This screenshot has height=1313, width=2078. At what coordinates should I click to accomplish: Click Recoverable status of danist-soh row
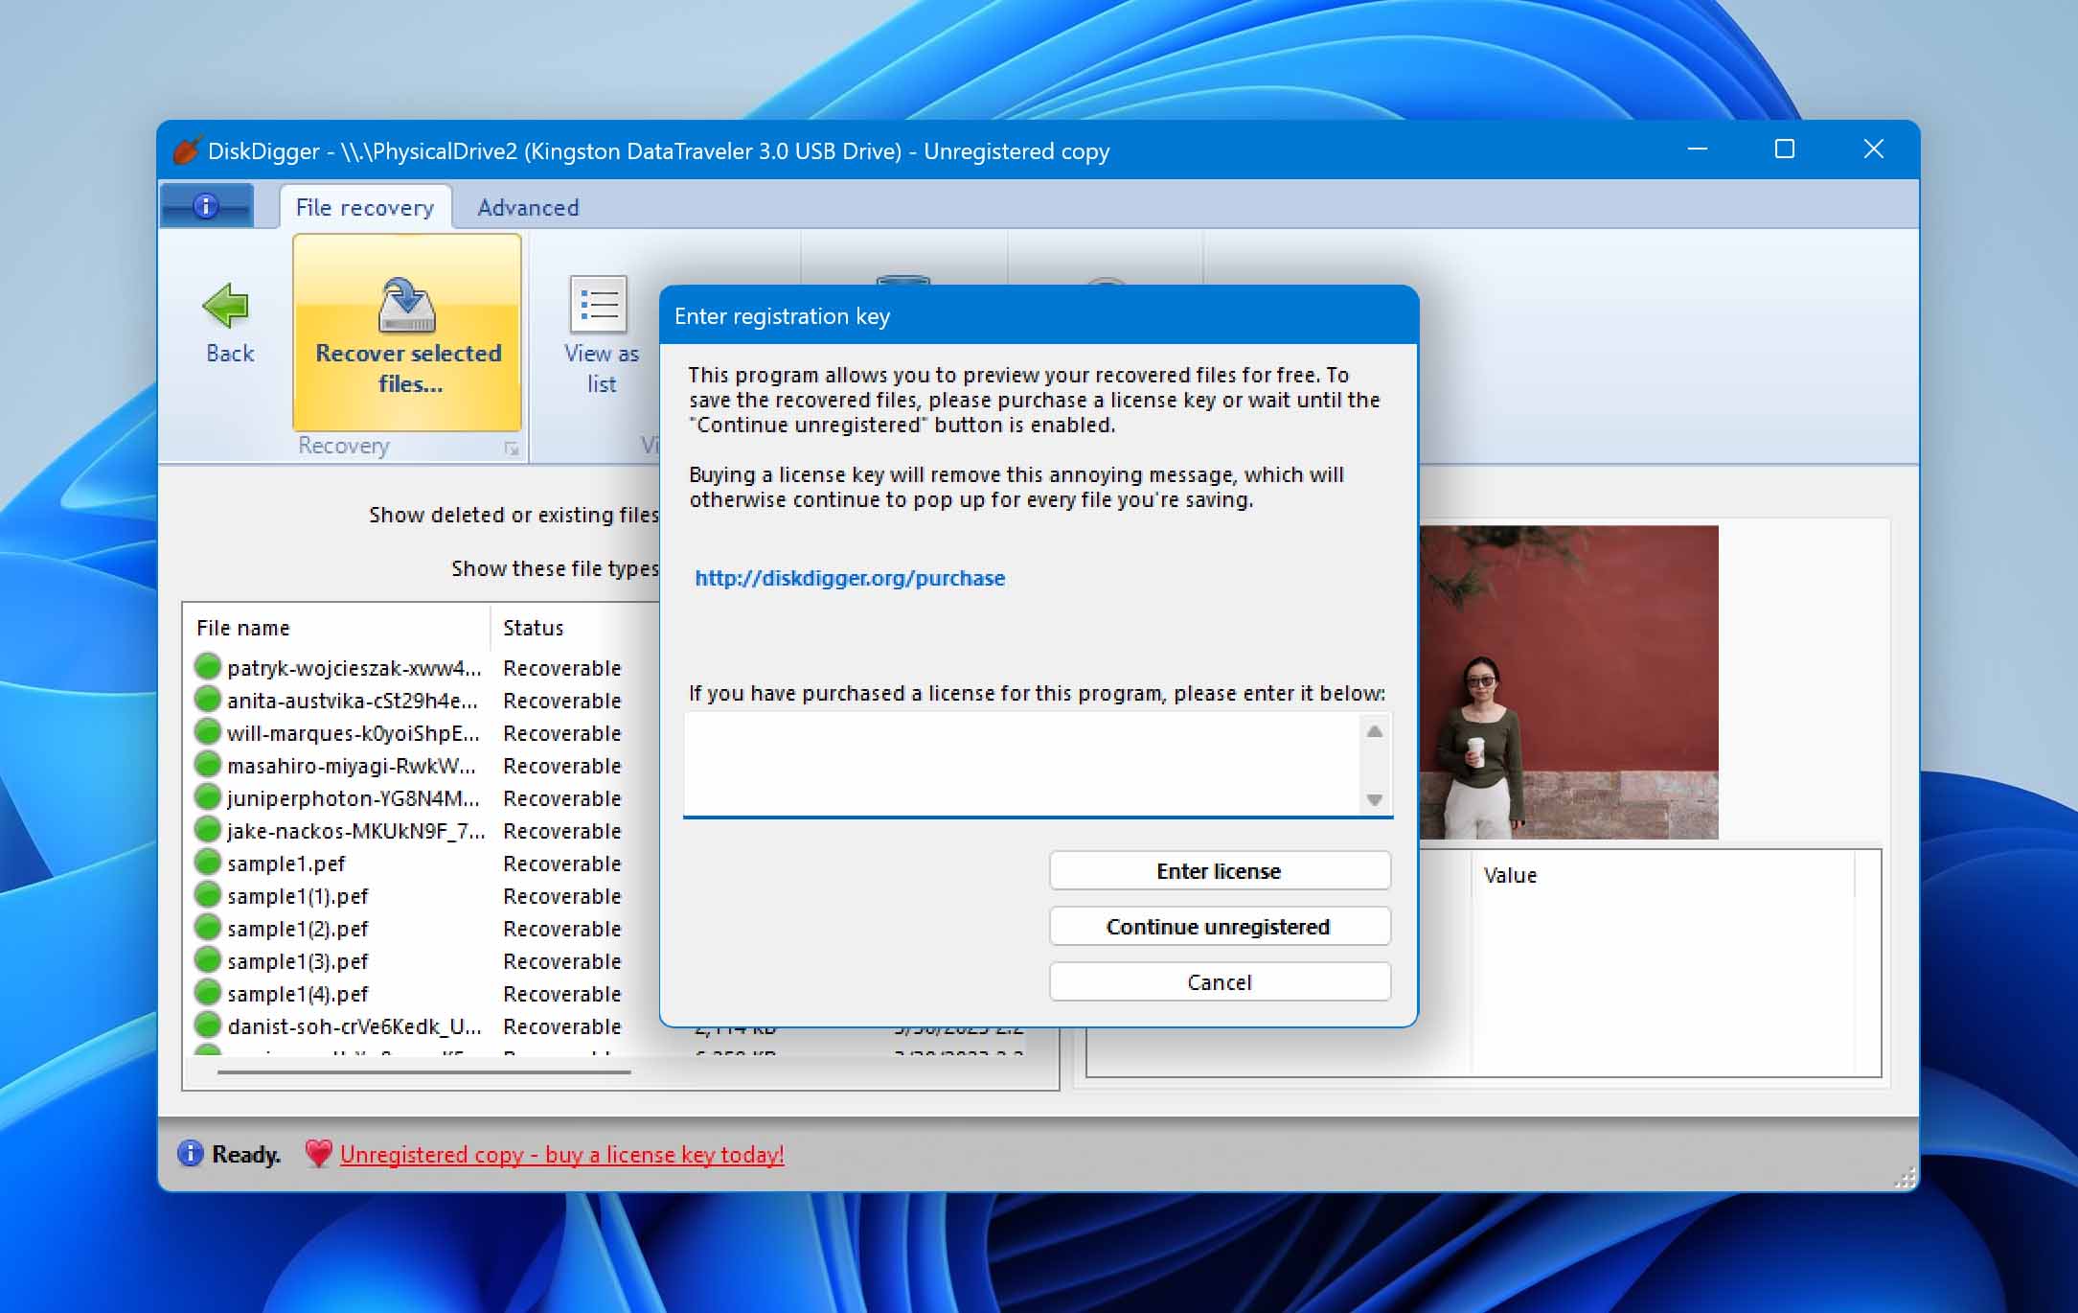tap(561, 1026)
